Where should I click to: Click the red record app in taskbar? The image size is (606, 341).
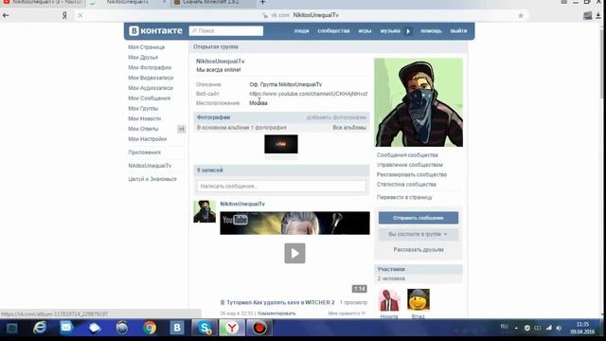click(259, 328)
